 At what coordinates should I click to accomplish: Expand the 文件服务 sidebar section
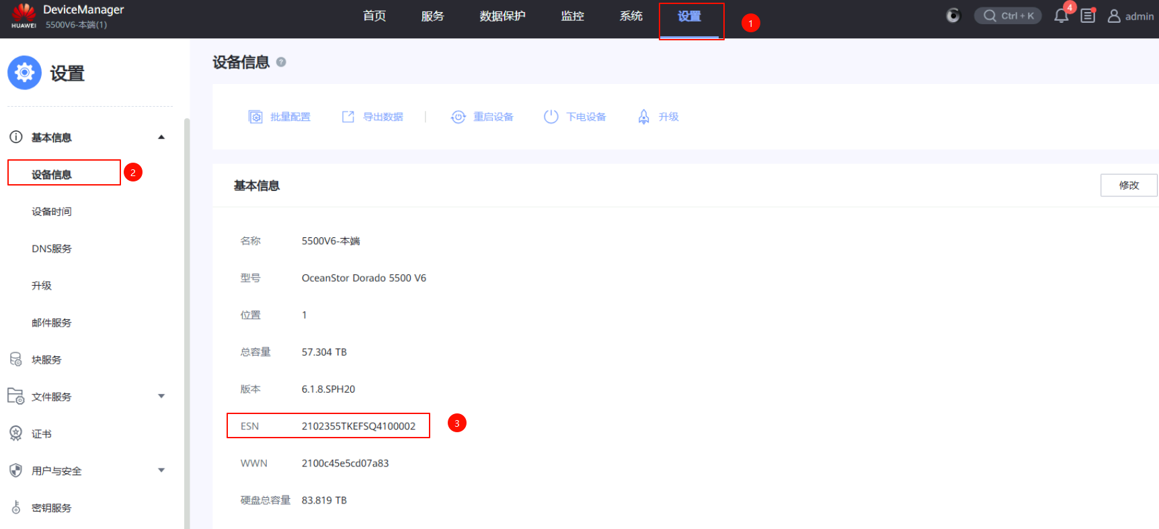[161, 397]
